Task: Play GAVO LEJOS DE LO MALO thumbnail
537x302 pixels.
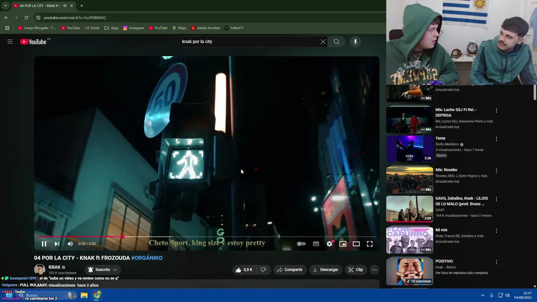Action: click(409, 208)
